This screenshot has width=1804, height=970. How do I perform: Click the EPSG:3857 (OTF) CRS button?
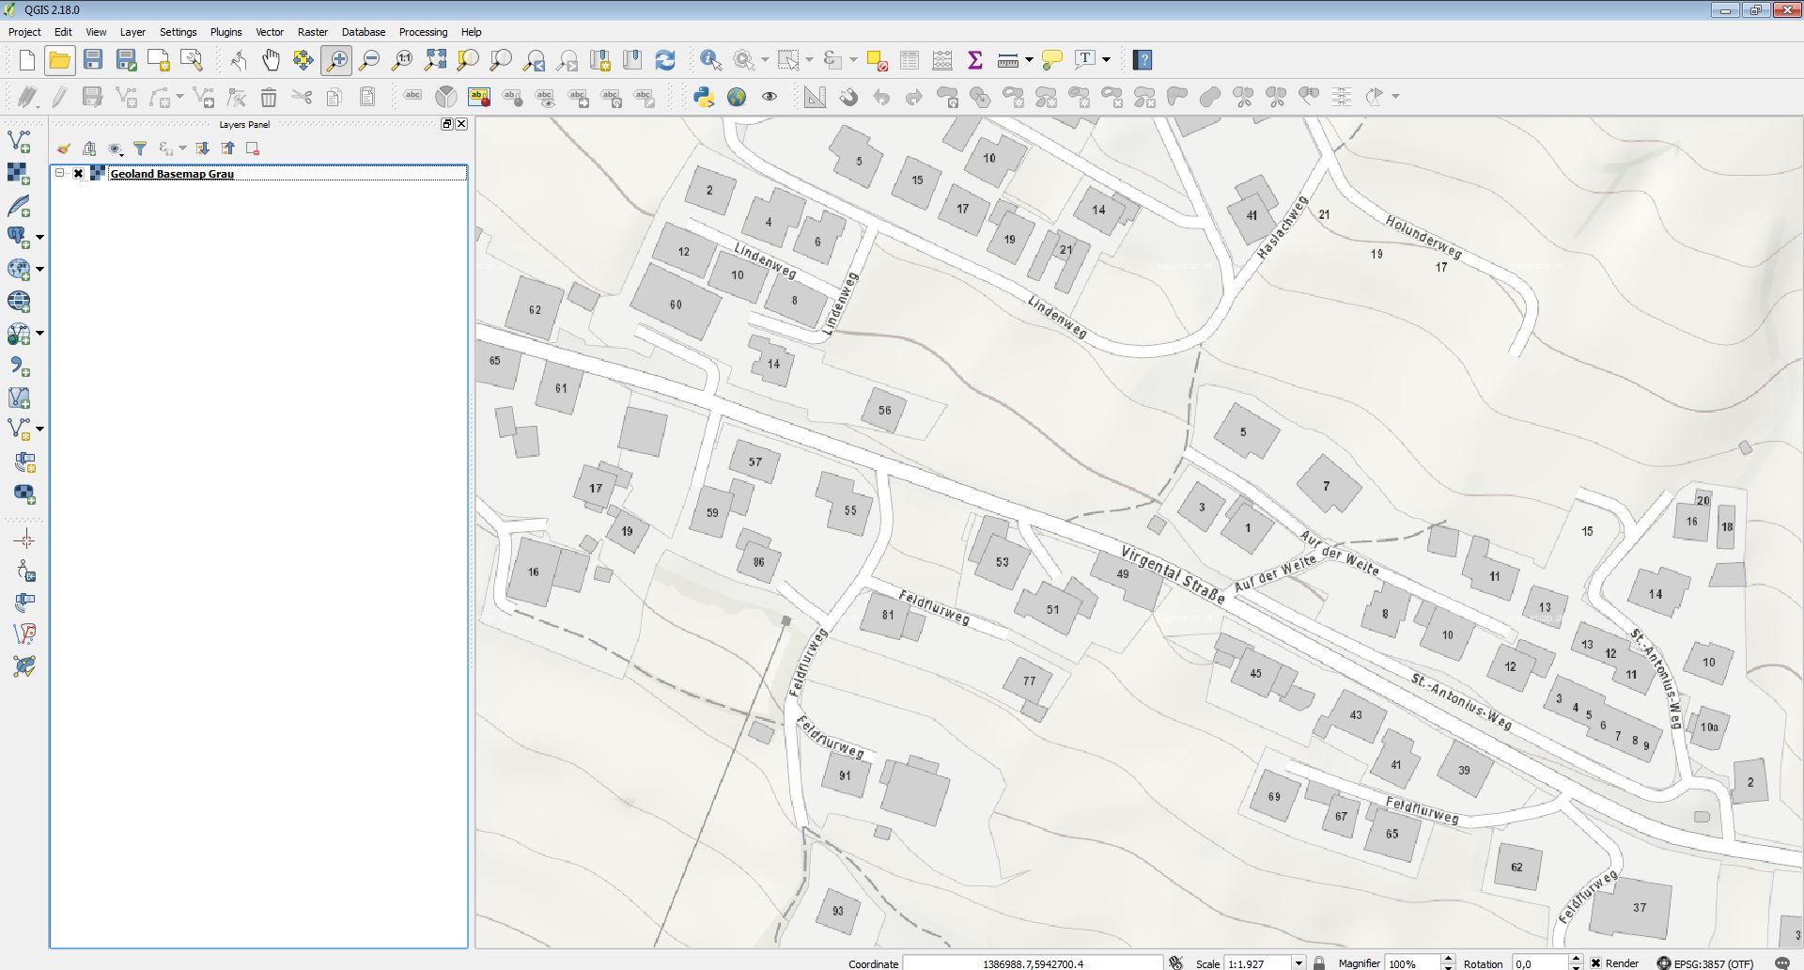1705,963
